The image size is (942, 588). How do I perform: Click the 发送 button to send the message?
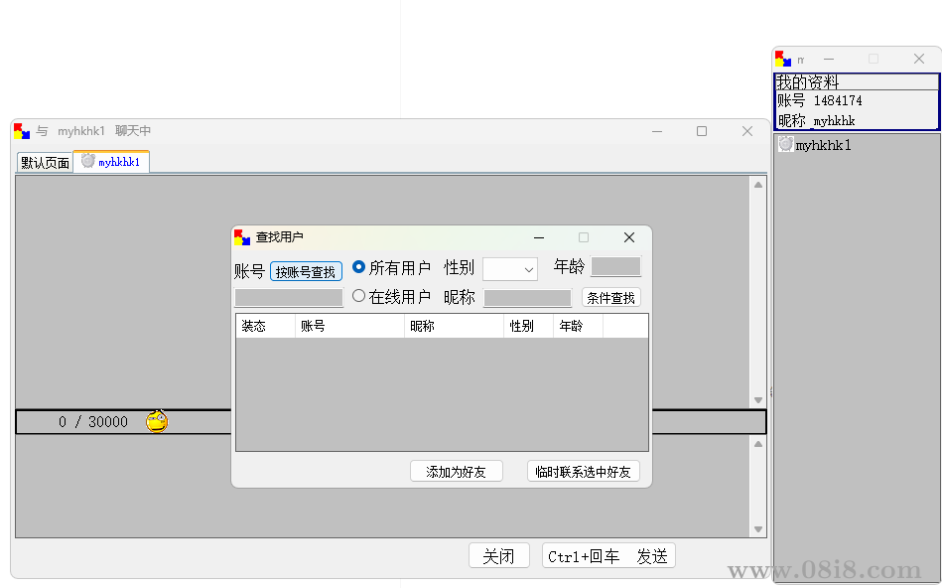click(x=652, y=555)
